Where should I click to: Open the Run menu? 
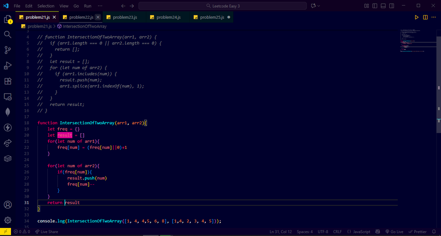point(87,6)
